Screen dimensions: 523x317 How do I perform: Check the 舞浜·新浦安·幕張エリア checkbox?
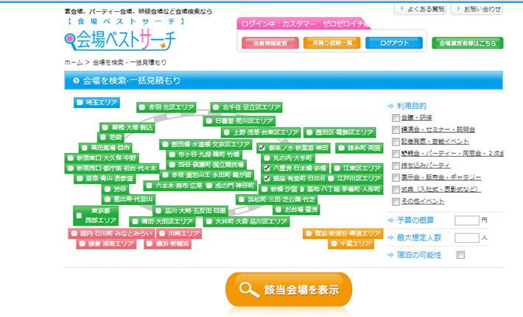click(x=309, y=233)
